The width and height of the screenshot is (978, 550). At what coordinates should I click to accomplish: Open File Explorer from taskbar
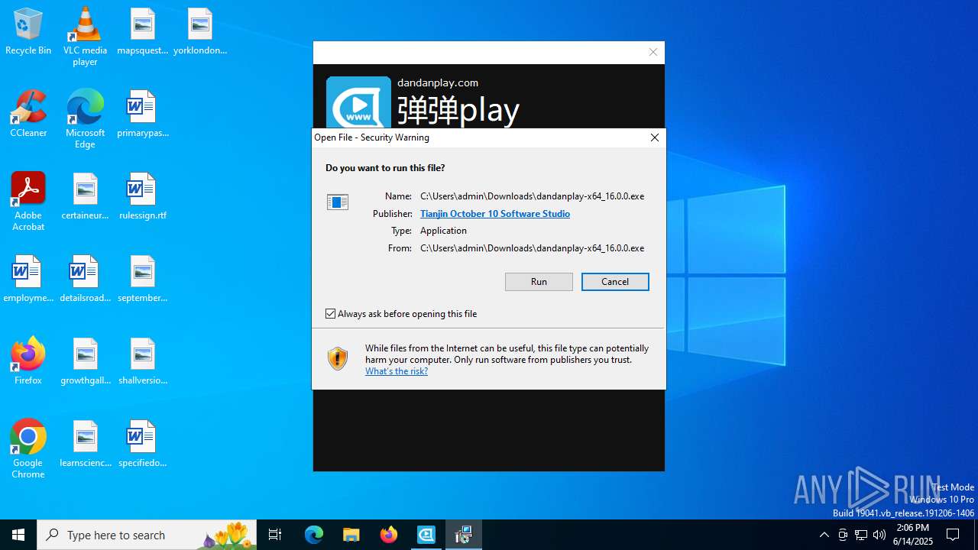[x=351, y=535]
